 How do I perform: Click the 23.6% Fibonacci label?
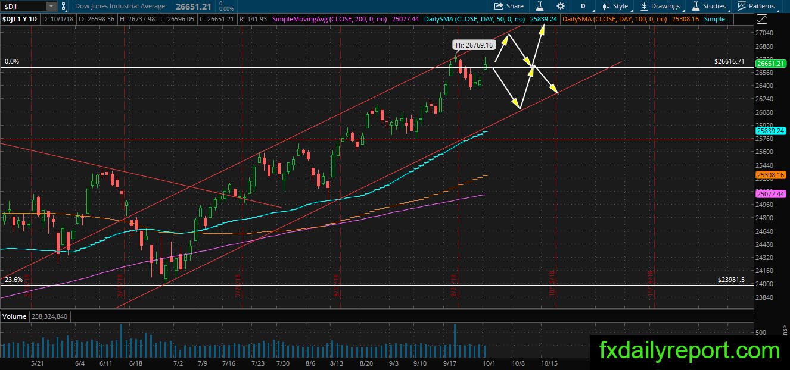pos(13,279)
